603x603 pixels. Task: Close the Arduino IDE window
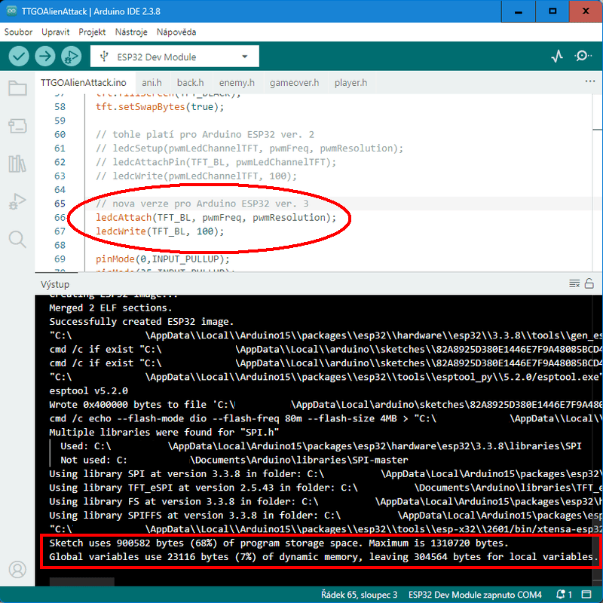coord(586,11)
